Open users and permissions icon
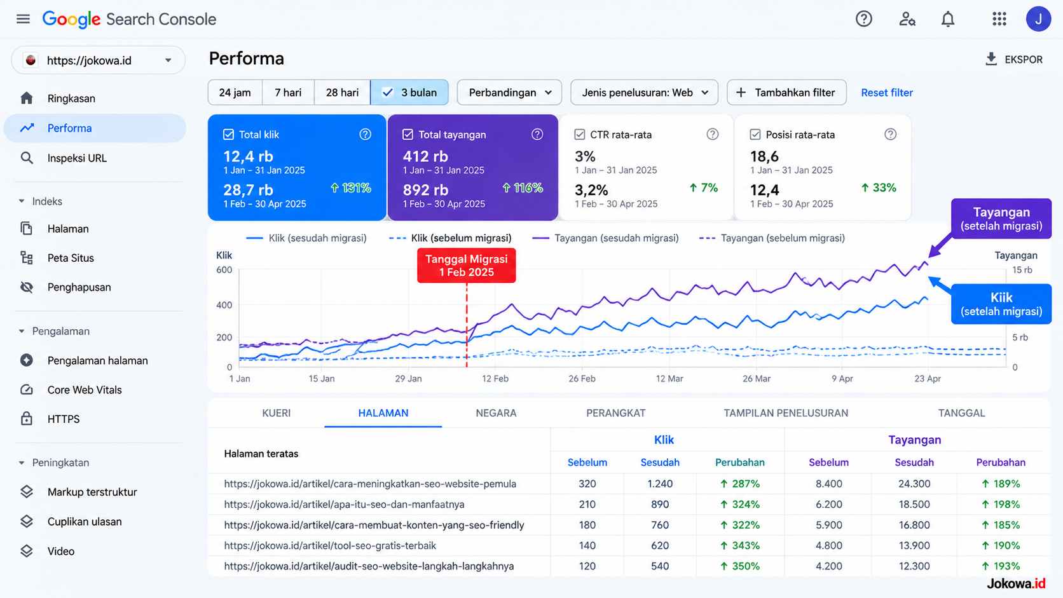The image size is (1063, 598). (907, 19)
